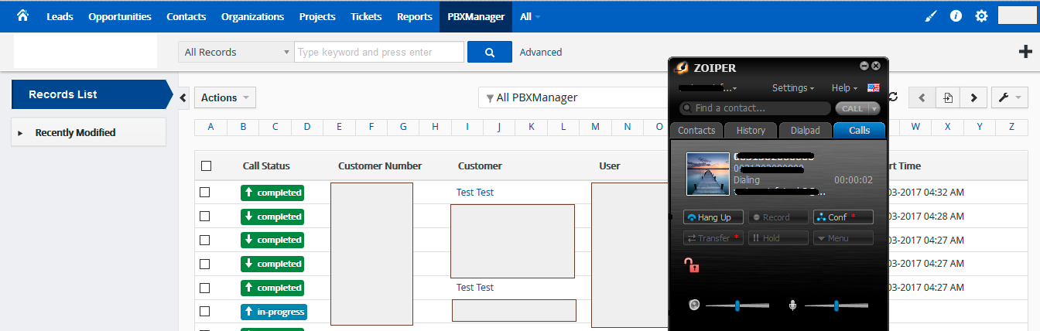Click the Zoiper Record button
Screen dimensions: 1040x331
[778, 217]
